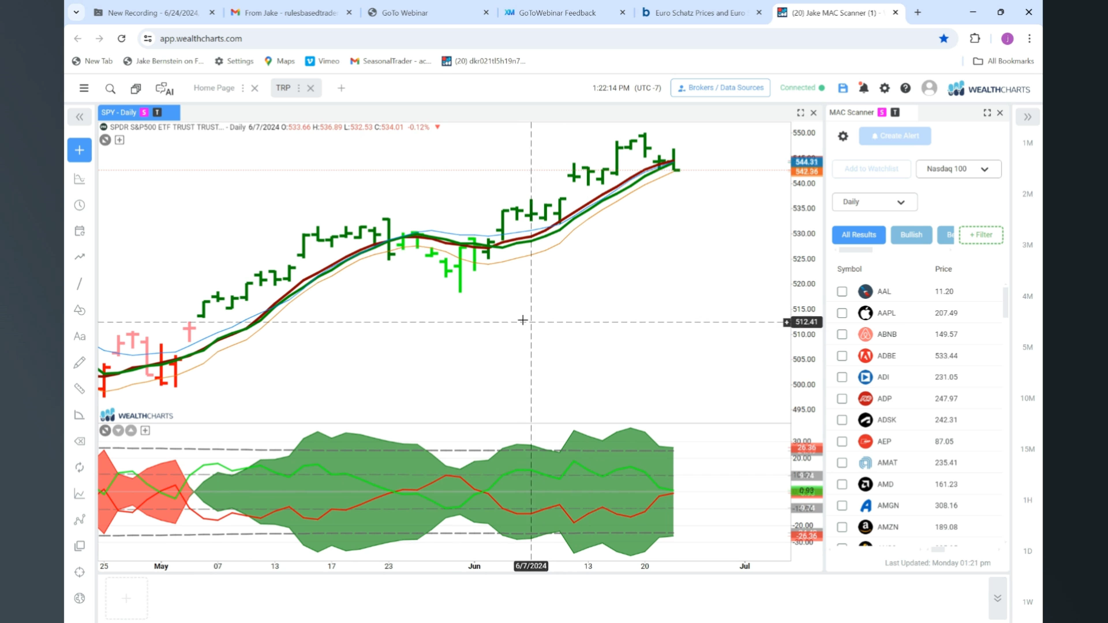Open the Daily timeframe dropdown

[x=874, y=202]
